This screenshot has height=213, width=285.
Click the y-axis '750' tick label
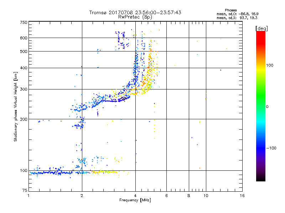(24, 22)
